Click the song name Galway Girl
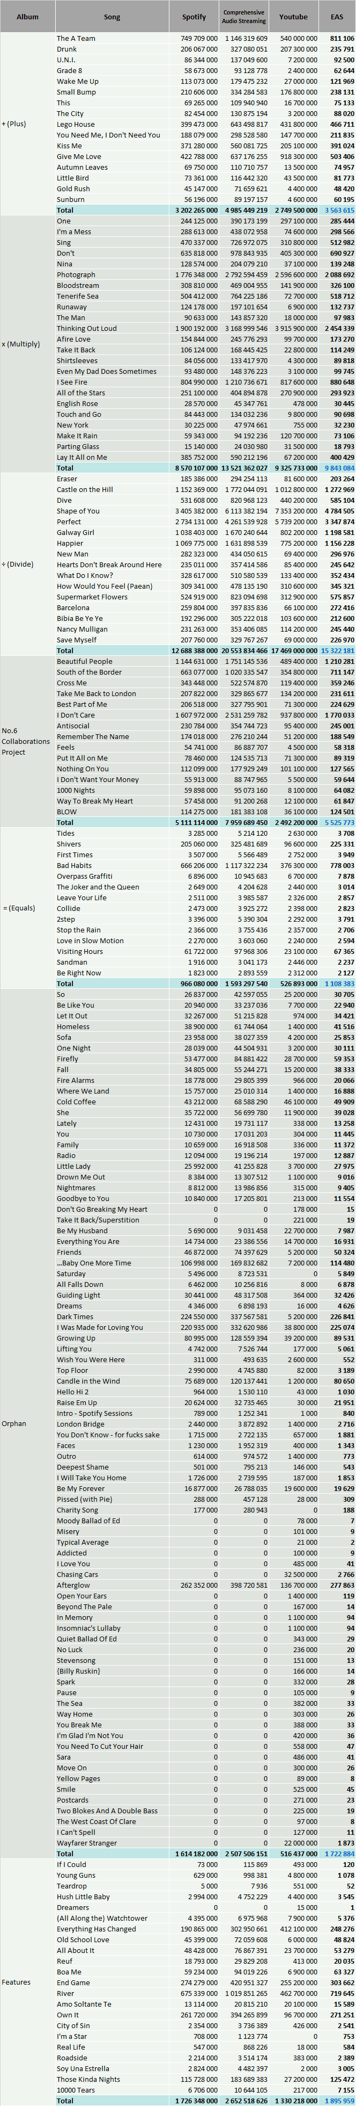Image resolution: width=356 pixels, height=2106 pixels. click(75, 532)
